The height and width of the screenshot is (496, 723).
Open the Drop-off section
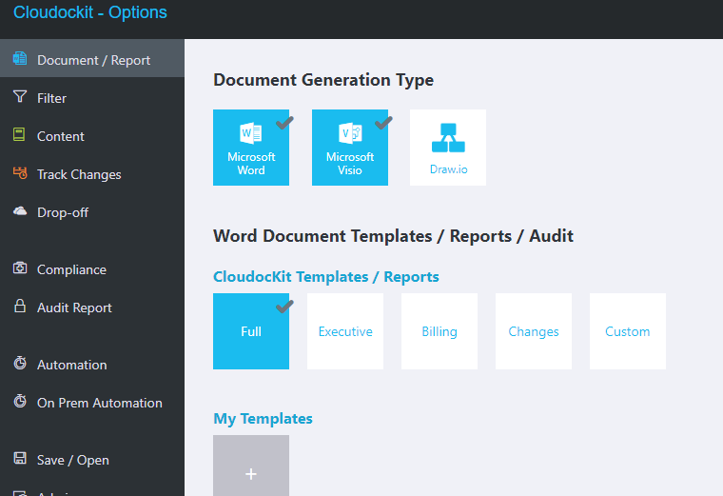tap(92, 212)
